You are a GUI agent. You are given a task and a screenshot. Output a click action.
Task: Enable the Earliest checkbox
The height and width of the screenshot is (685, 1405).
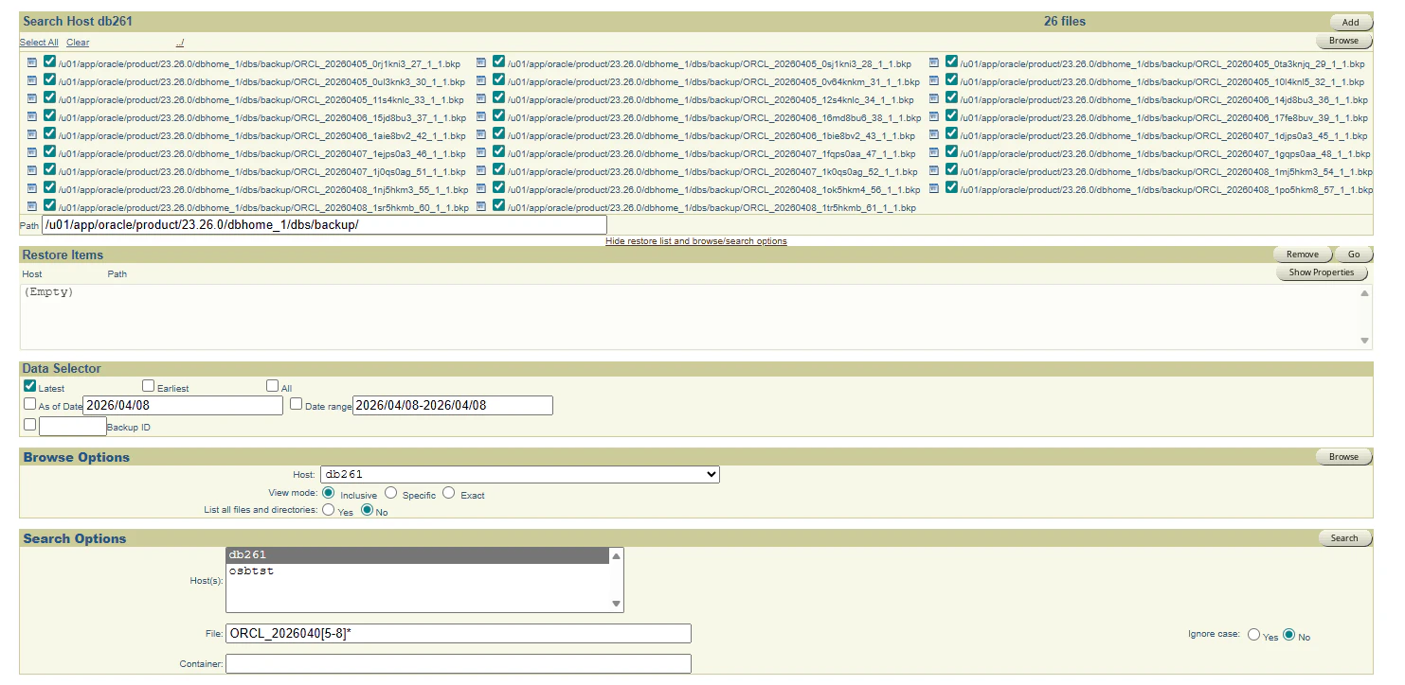[149, 386]
